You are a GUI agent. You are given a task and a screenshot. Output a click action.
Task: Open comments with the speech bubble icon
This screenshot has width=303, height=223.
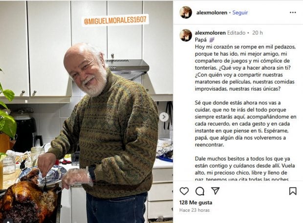[x=199, y=191]
